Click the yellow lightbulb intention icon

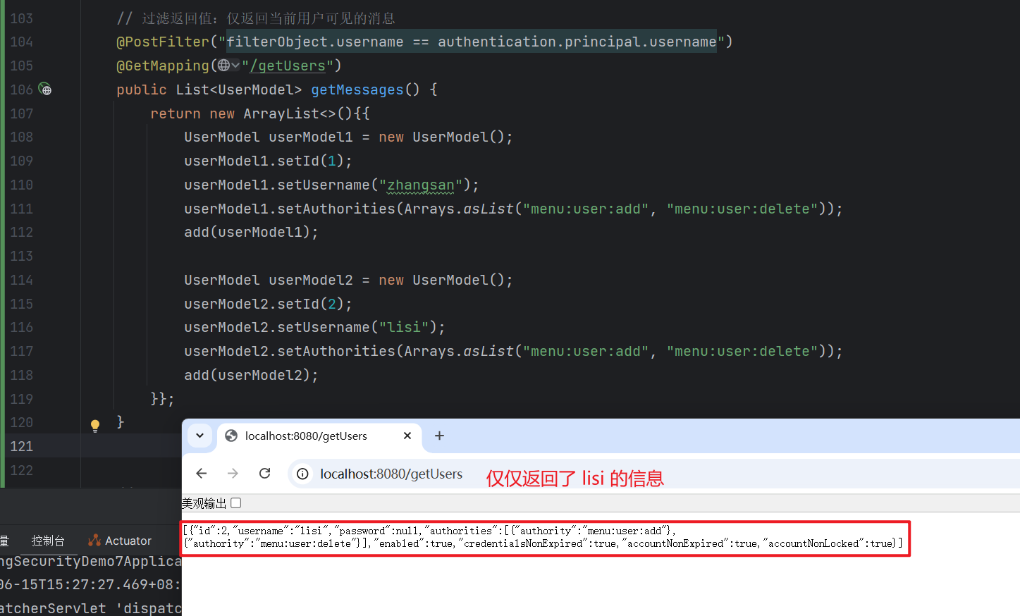point(95,425)
